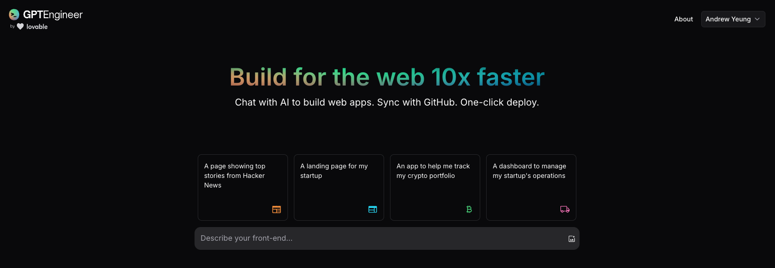
Task: Click the image upload icon in prompt box
Action: 571,239
